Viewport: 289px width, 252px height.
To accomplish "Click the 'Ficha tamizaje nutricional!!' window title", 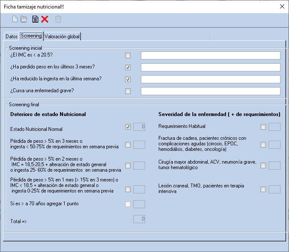I will click(x=34, y=7).
